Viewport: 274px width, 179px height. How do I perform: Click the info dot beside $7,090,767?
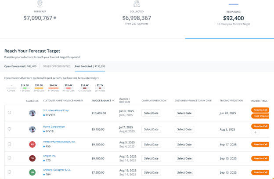tap(55, 18)
